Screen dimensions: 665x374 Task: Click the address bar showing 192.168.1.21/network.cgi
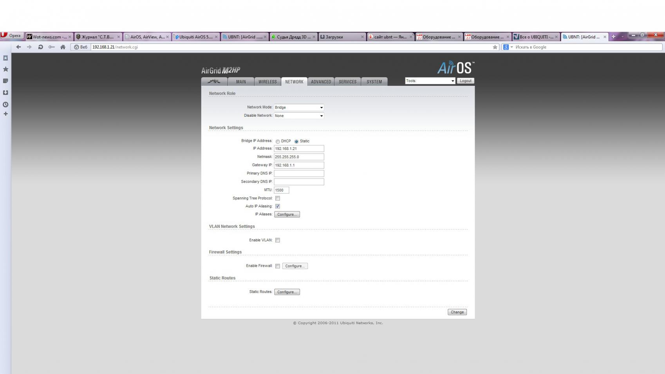pos(291,47)
